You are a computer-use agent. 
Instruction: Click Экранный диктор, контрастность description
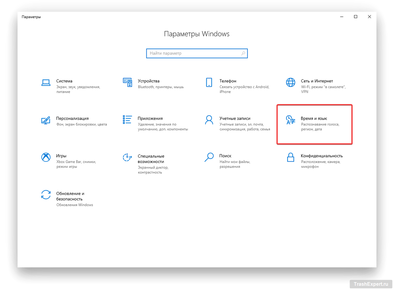click(x=153, y=170)
